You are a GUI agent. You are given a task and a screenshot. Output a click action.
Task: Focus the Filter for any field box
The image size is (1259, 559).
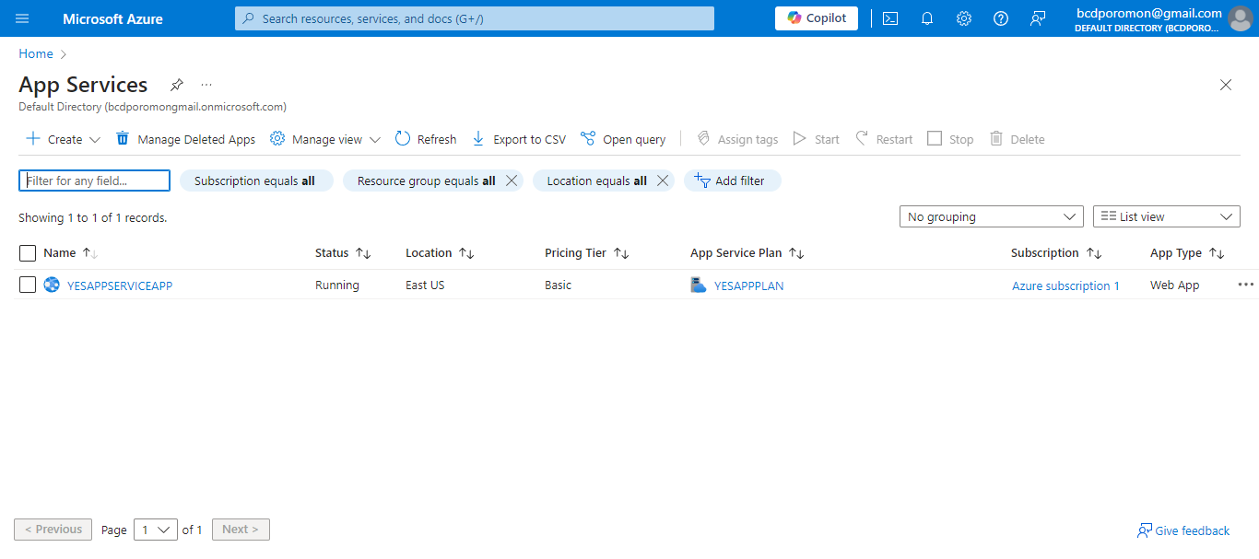coord(95,181)
